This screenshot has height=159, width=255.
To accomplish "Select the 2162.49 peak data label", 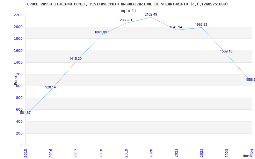I will [151, 14].
